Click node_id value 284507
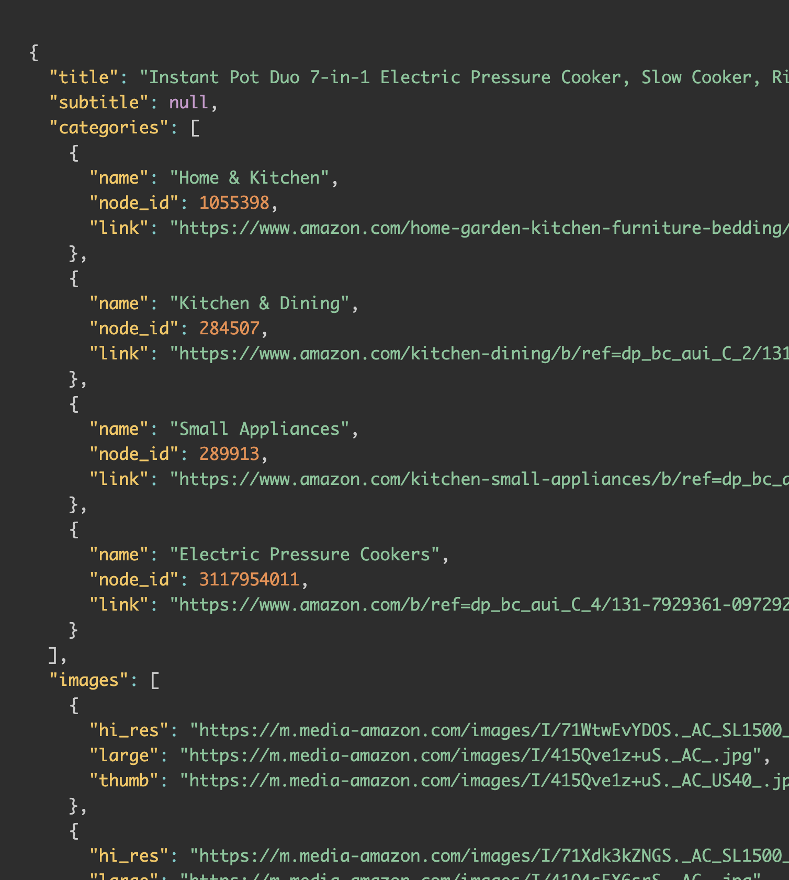Viewport: 789px width, 880px height. coord(229,329)
